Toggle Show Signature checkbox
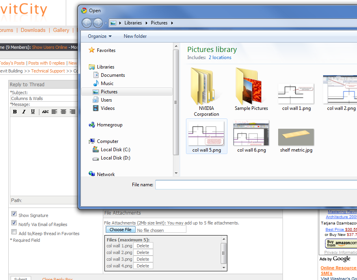This screenshot has width=357, height=280. 14,214
